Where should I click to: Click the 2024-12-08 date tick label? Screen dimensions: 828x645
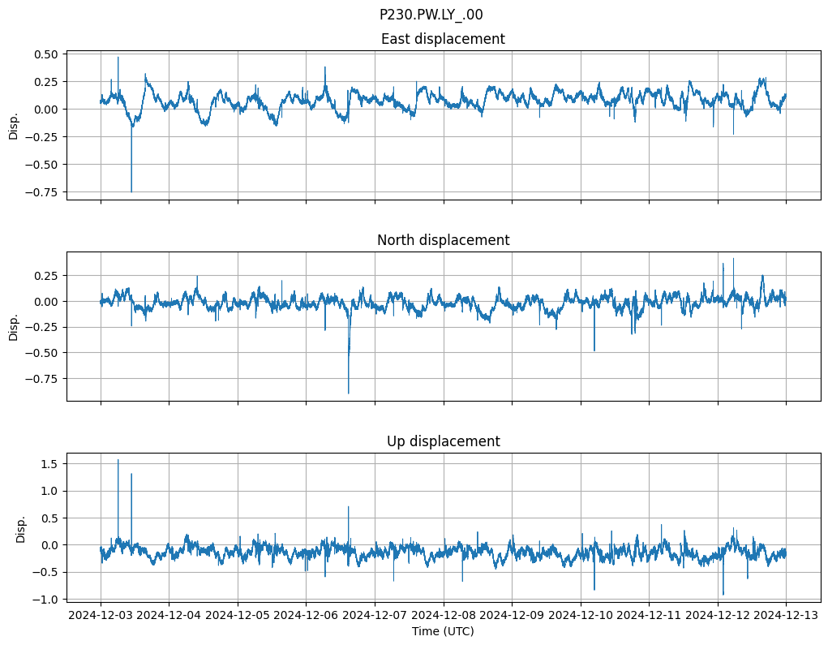point(444,616)
